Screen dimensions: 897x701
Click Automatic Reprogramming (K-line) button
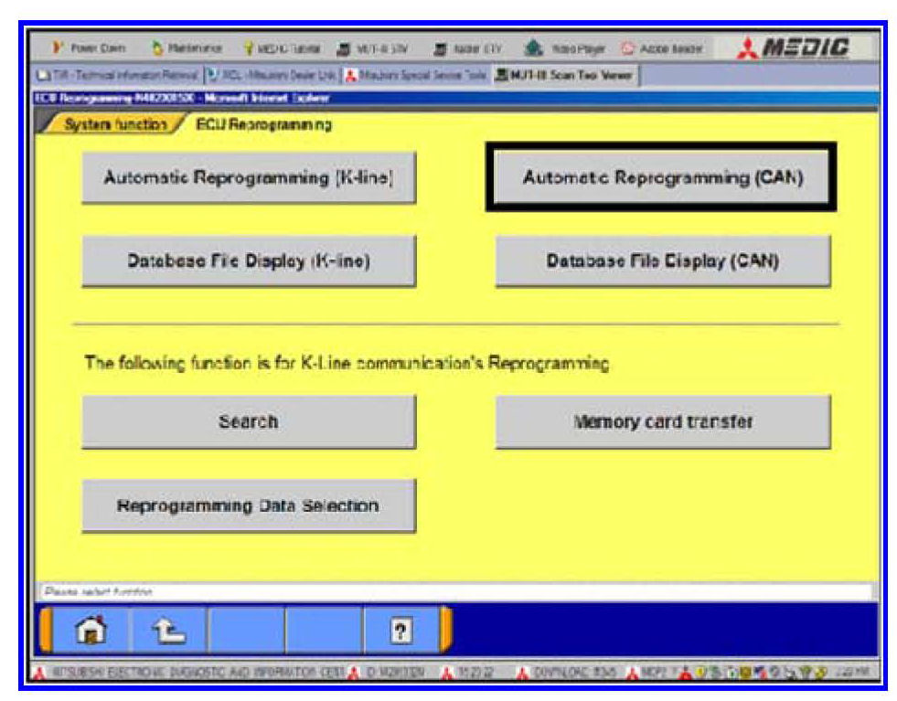(x=249, y=177)
